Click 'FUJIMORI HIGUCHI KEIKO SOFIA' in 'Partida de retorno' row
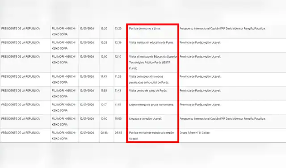The width and height of the screenshot is (286, 168). (63, 31)
